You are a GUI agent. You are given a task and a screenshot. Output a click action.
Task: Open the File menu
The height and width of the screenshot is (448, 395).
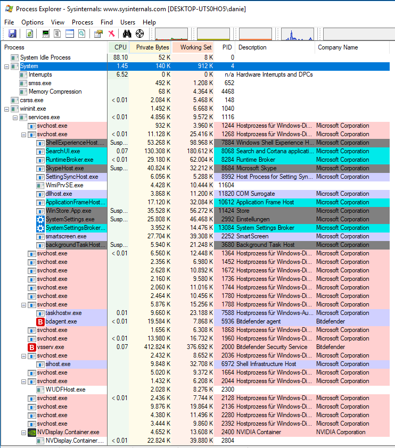click(x=9, y=22)
